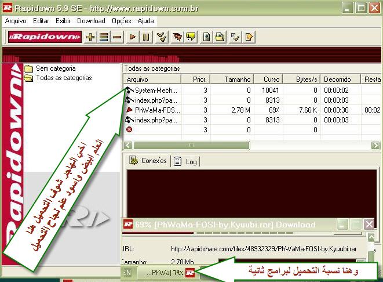Click the Rapidown logo in toolbar

[x=45, y=37]
